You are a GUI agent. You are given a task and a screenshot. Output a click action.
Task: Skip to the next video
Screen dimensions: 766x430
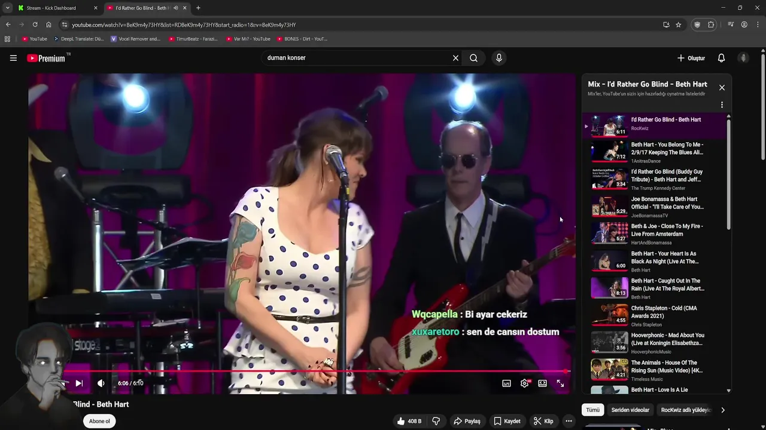pos(79,383)
